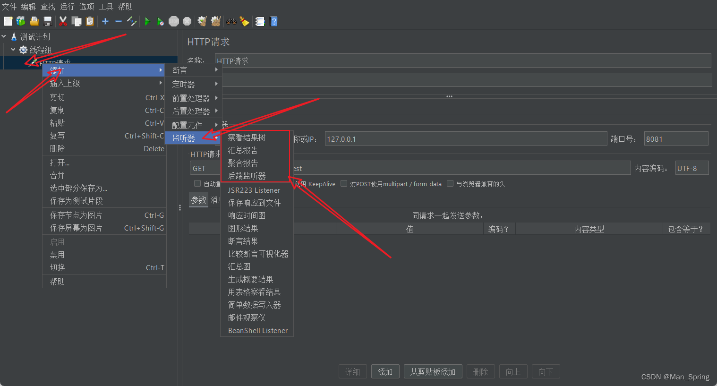
Task: Open the Templates toolbar icon
Action: pyautogui.click(x=21, y=21)
